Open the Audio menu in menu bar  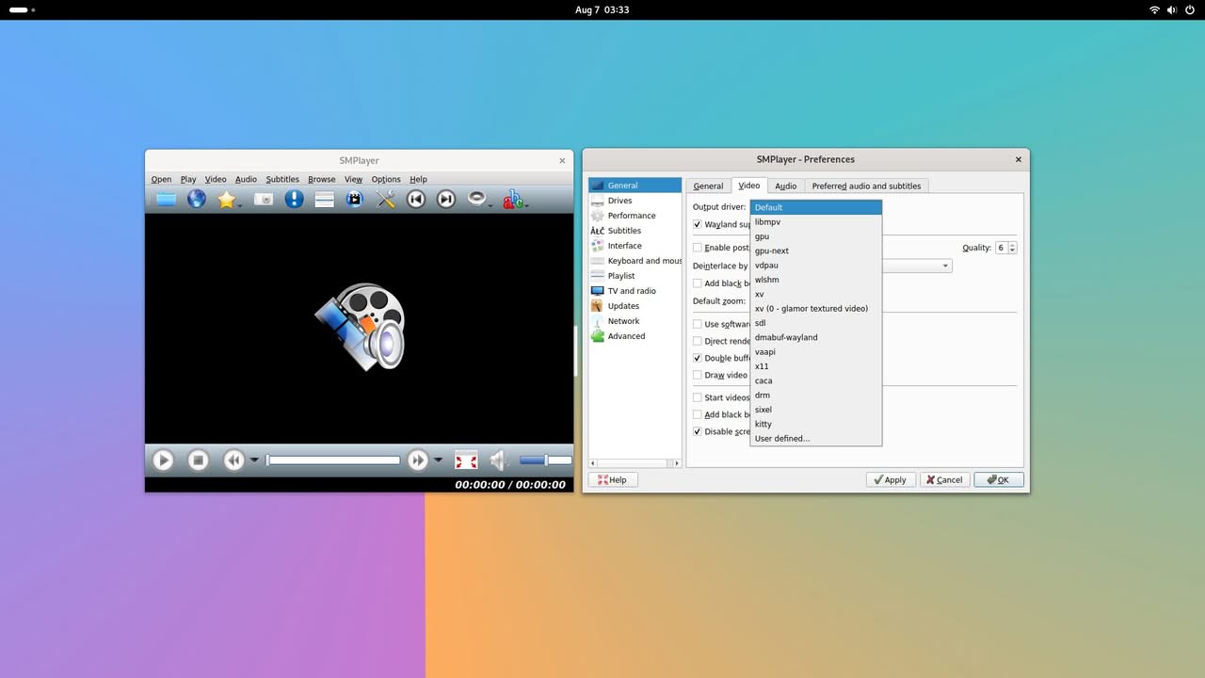tap(246, 179)
